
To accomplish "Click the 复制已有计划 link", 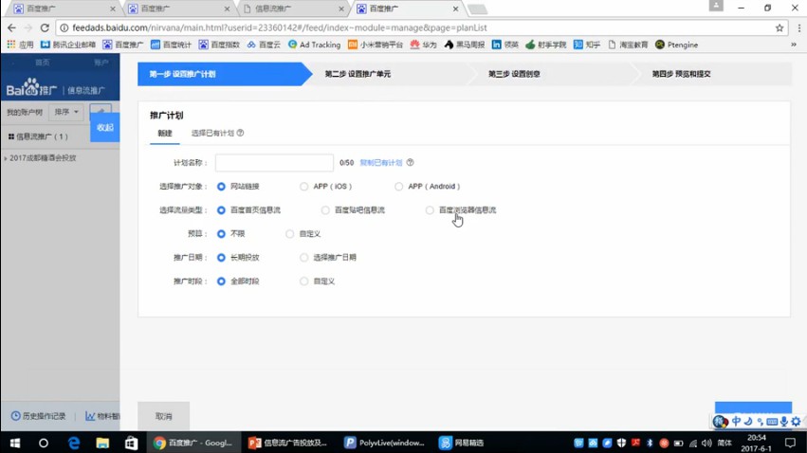I will click(x=381, y=162).
